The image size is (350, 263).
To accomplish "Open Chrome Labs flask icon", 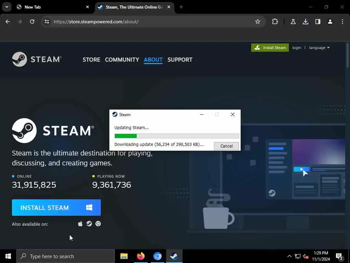I will point(293,22).
